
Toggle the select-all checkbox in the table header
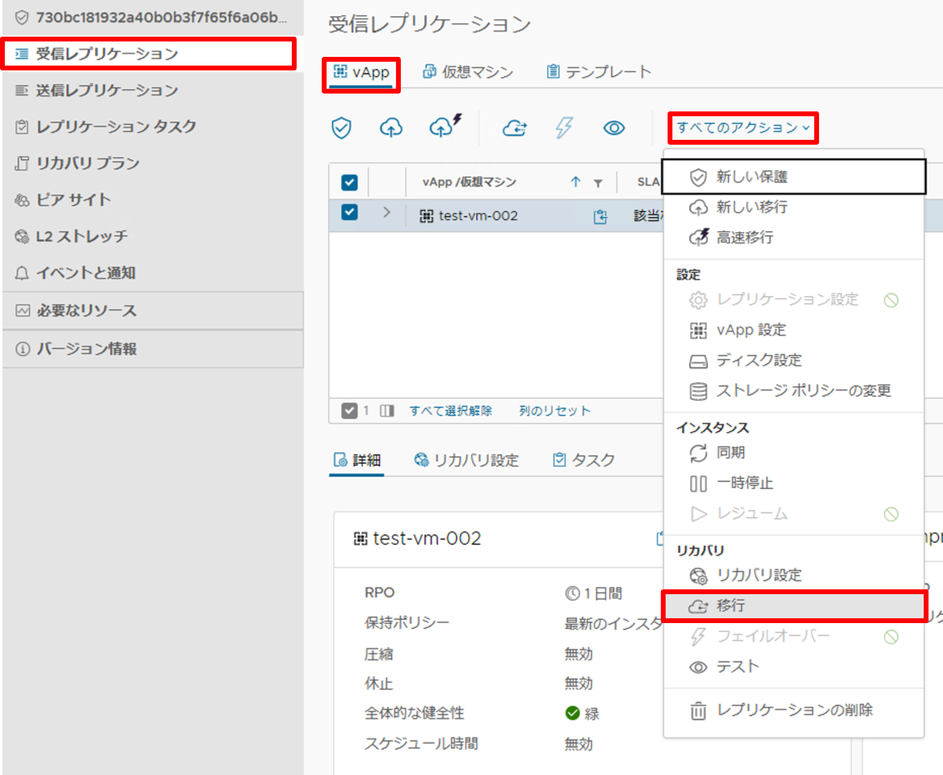[349, 182]
